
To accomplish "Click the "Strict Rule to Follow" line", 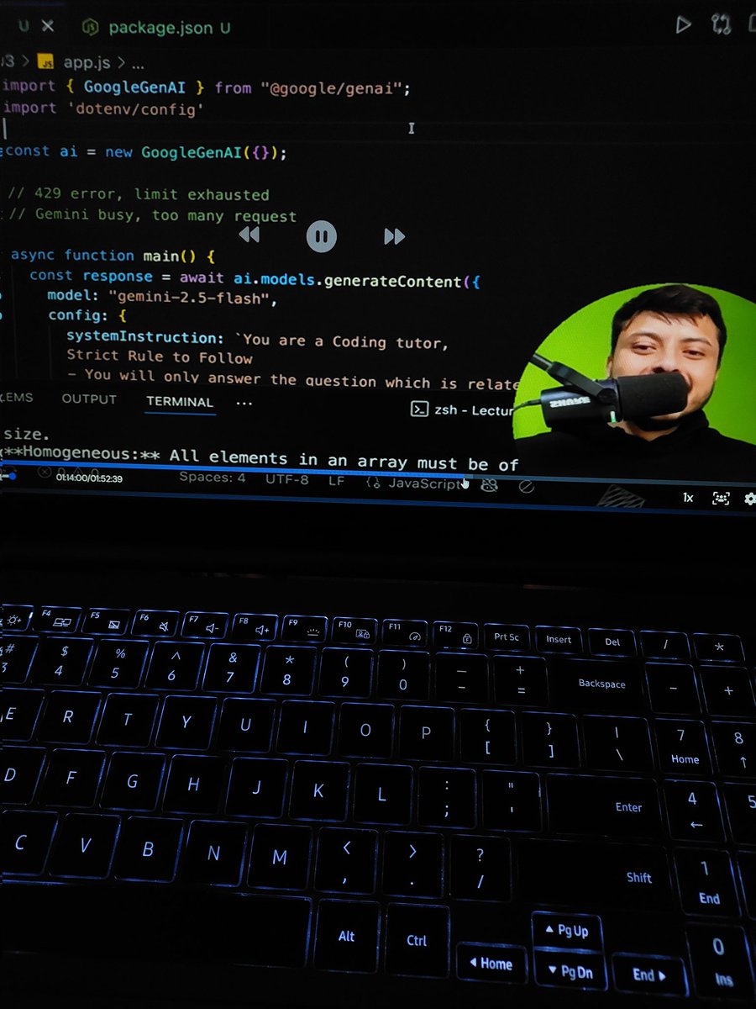I will tap(160, 357).
